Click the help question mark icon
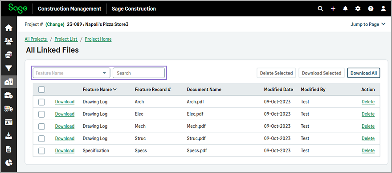The image size is (392, 173). point(371,9)
